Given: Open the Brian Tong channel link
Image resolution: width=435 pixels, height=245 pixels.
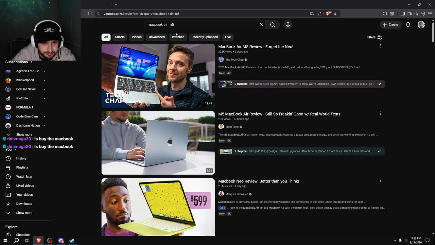Looking at the screenshot, I should (232, 127).
